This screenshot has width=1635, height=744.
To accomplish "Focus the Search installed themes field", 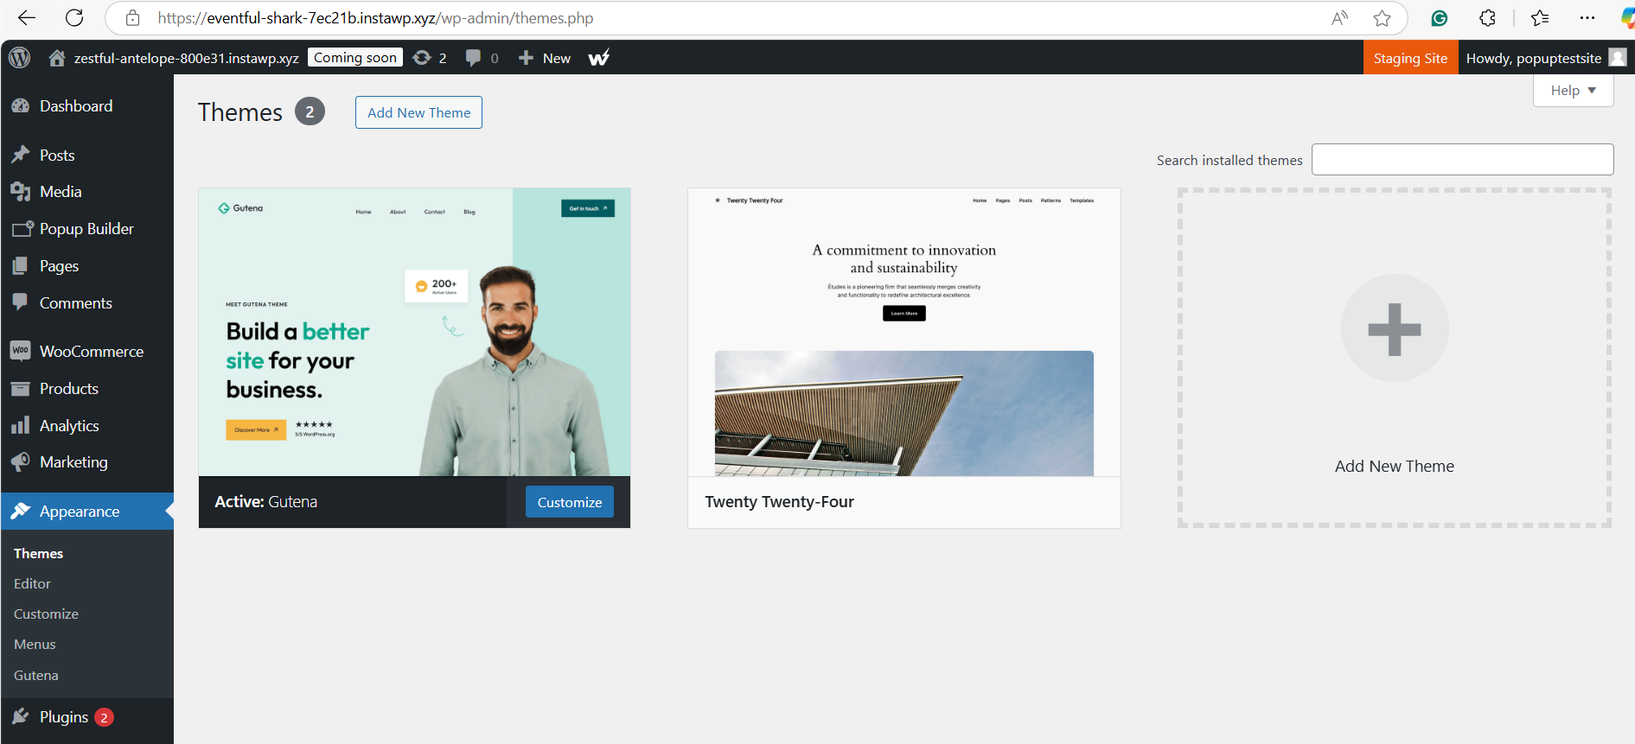I will pos(1463,160).
